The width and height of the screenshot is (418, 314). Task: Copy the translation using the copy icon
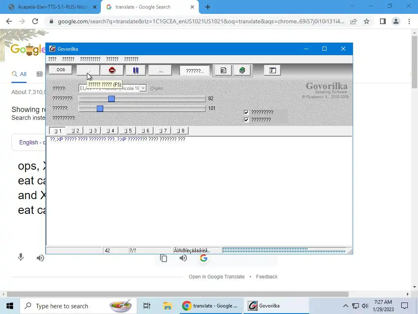pyautogui.click(x=164, y=258)
